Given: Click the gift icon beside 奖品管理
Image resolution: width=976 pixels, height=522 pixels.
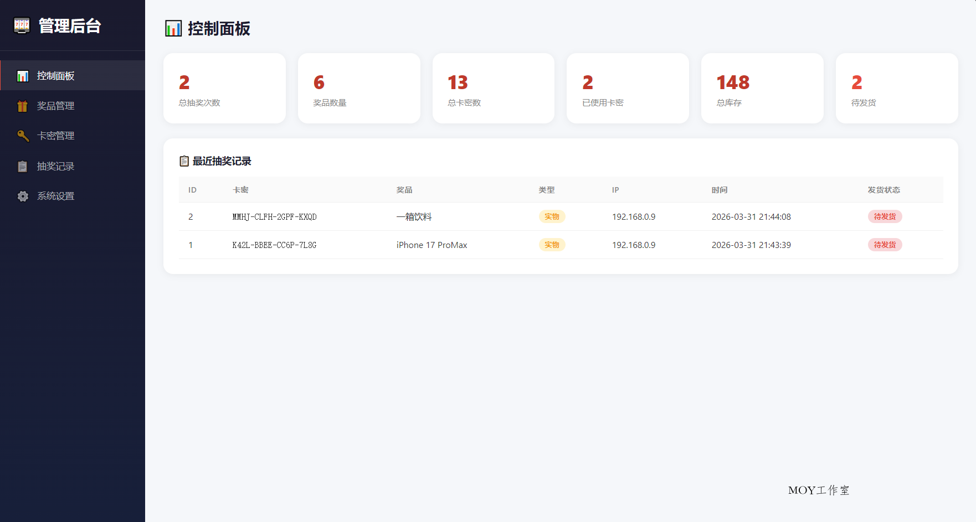Looking at the screenshot, I should pos(23,106).
